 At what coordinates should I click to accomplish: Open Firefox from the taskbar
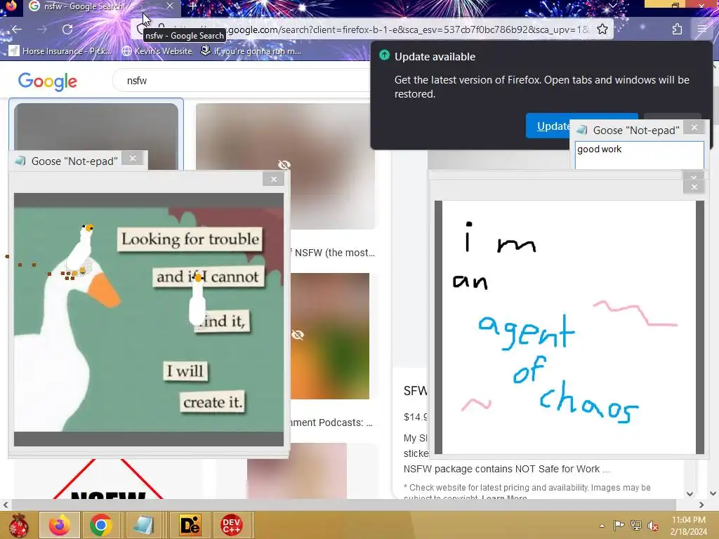[x=60, y=525]
